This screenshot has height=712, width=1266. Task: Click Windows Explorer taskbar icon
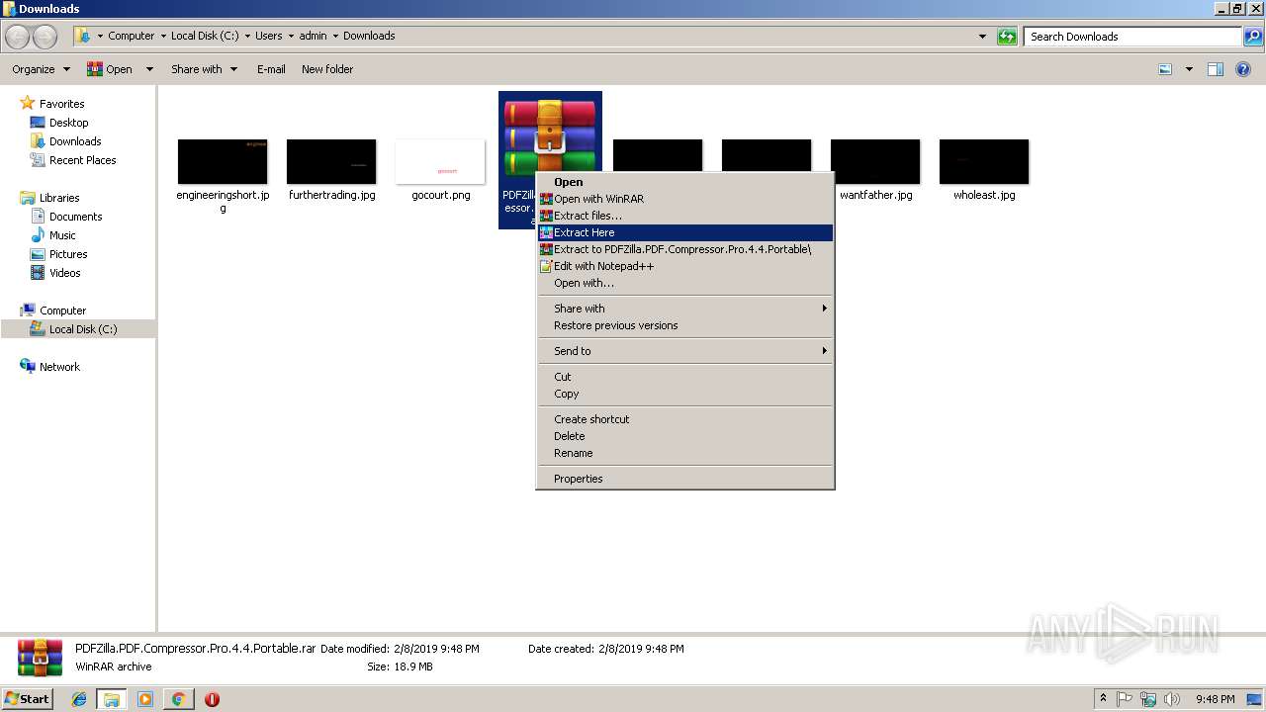tap(112, 699)
